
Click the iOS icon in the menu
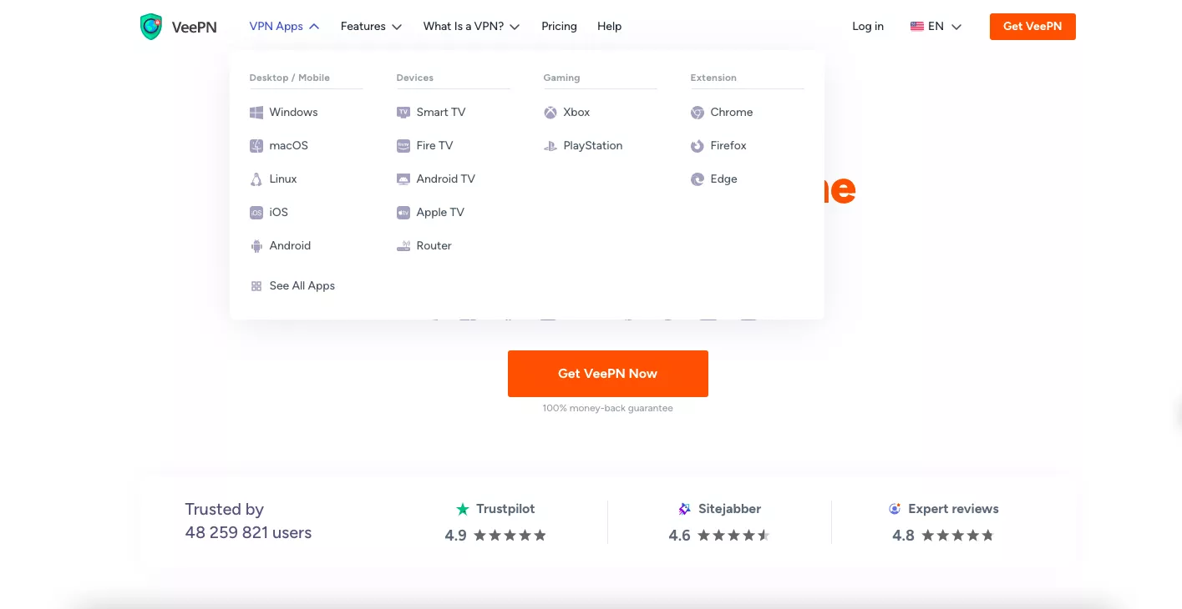click(256, 213)
